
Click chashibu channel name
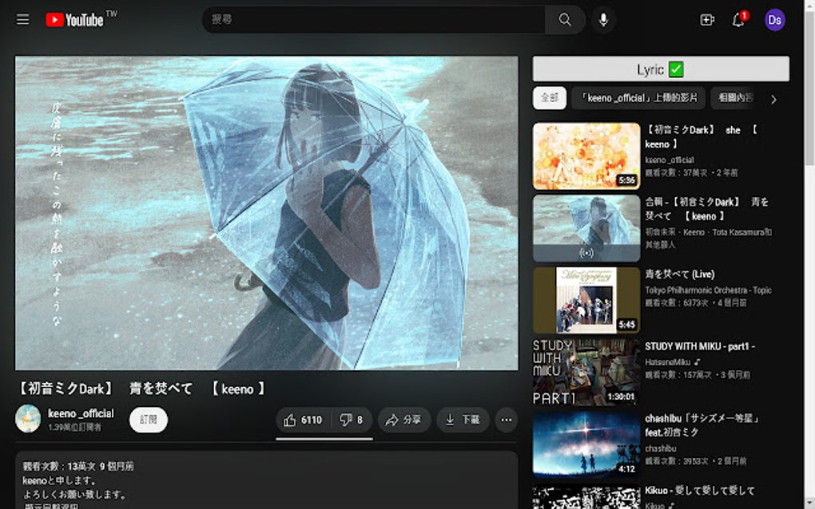661,448
